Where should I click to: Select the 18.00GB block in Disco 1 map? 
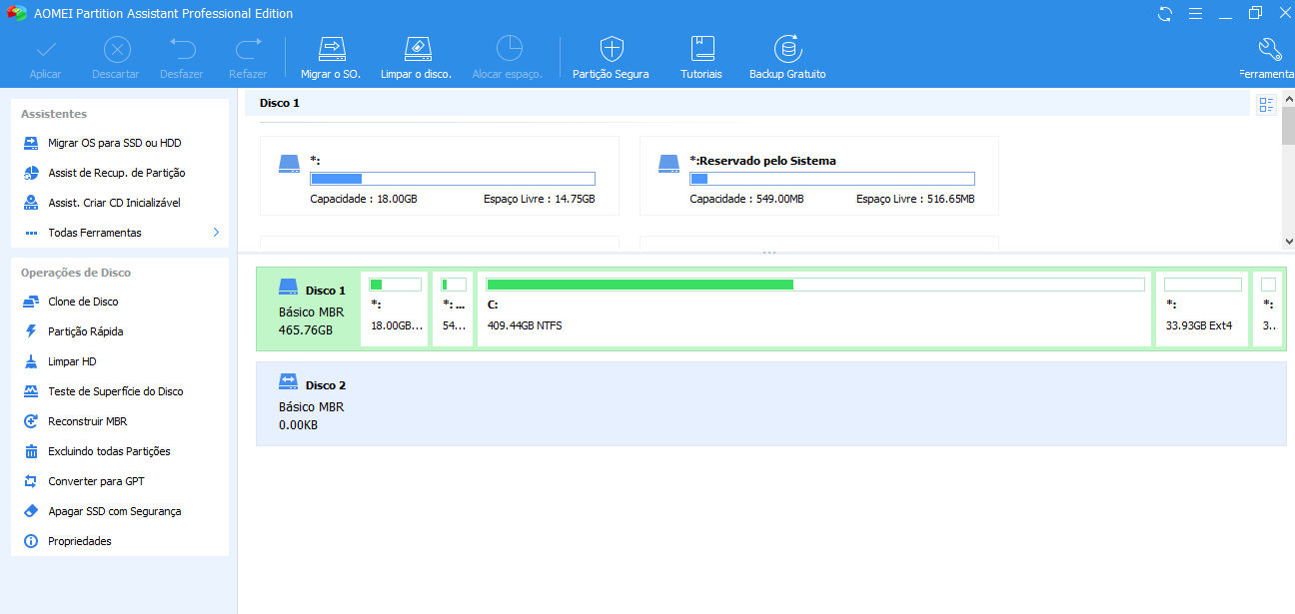click(395, 308)
